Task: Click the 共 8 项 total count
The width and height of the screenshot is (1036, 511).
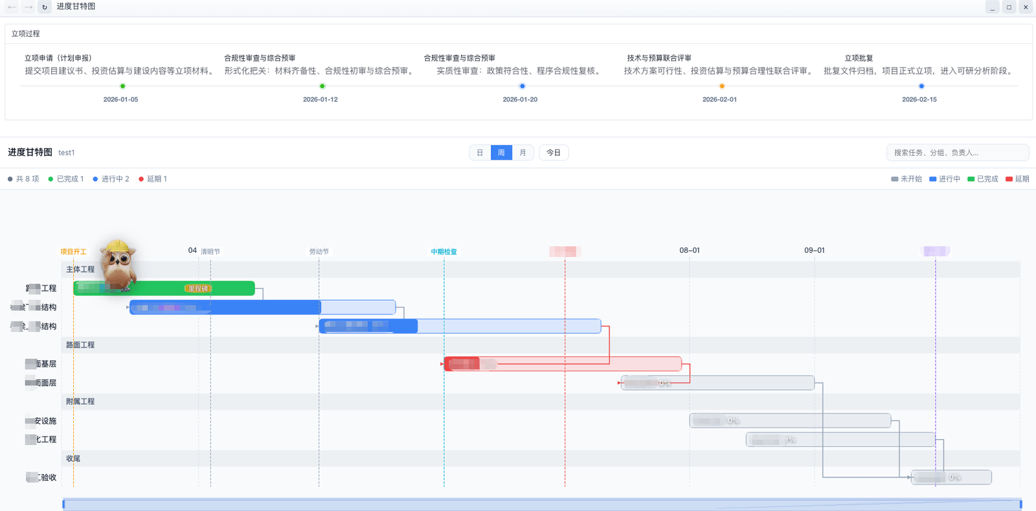Action: click(23, 179)
